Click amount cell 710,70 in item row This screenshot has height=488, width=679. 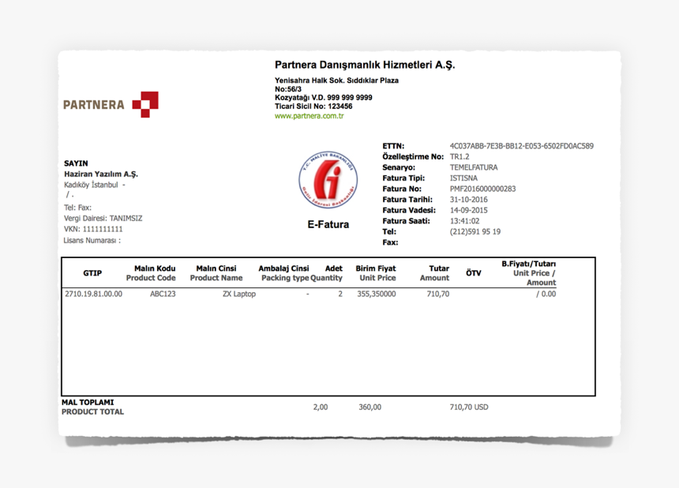(438, 294)
